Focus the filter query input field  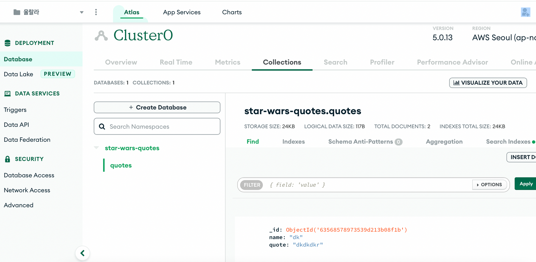tap(368, 185)
